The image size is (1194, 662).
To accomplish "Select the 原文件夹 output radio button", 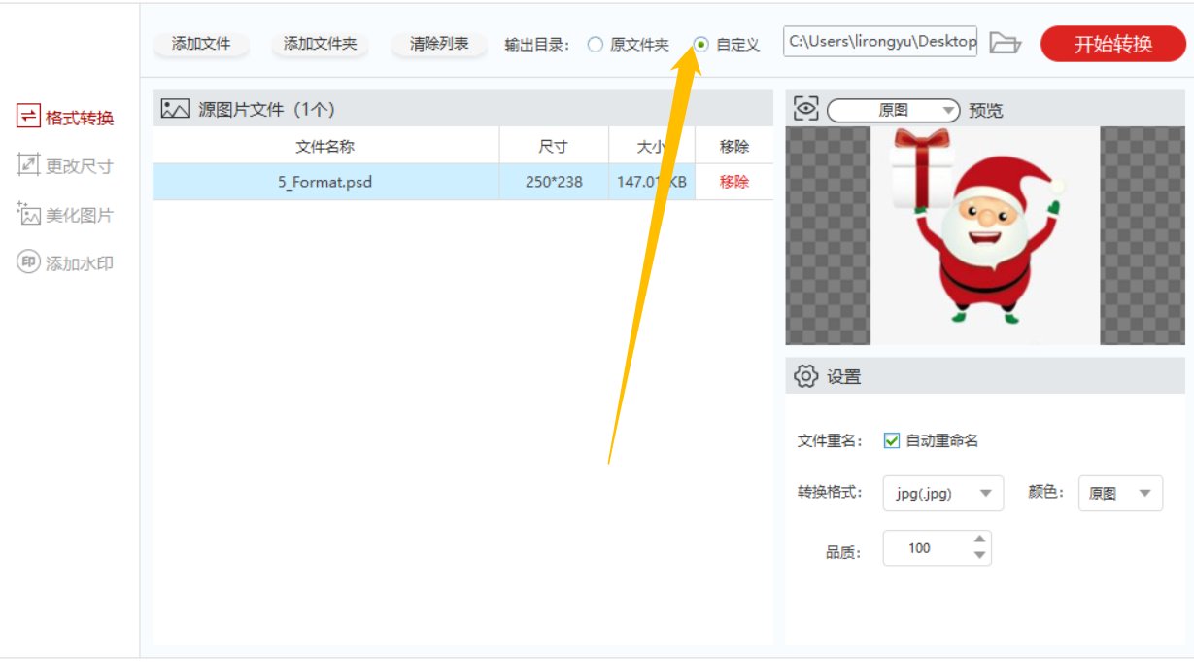I will [x=596, y=42].
